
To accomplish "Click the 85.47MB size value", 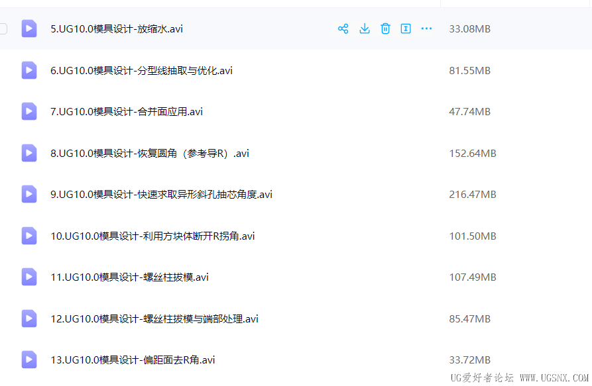I will click(469, 319).
